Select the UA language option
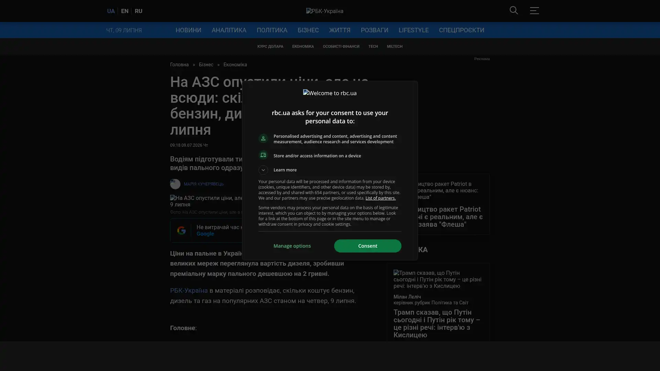The height and width of the screenshot is (371, 660). click(111, 11)
